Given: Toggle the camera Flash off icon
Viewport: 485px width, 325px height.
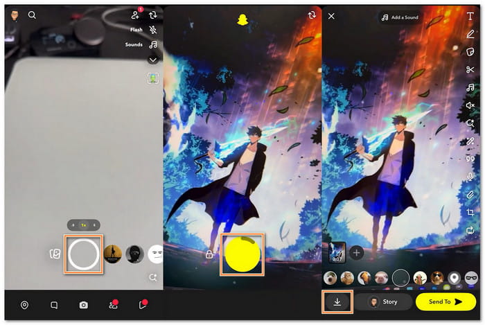Looking at the screenshot, I should coord(153,30).
